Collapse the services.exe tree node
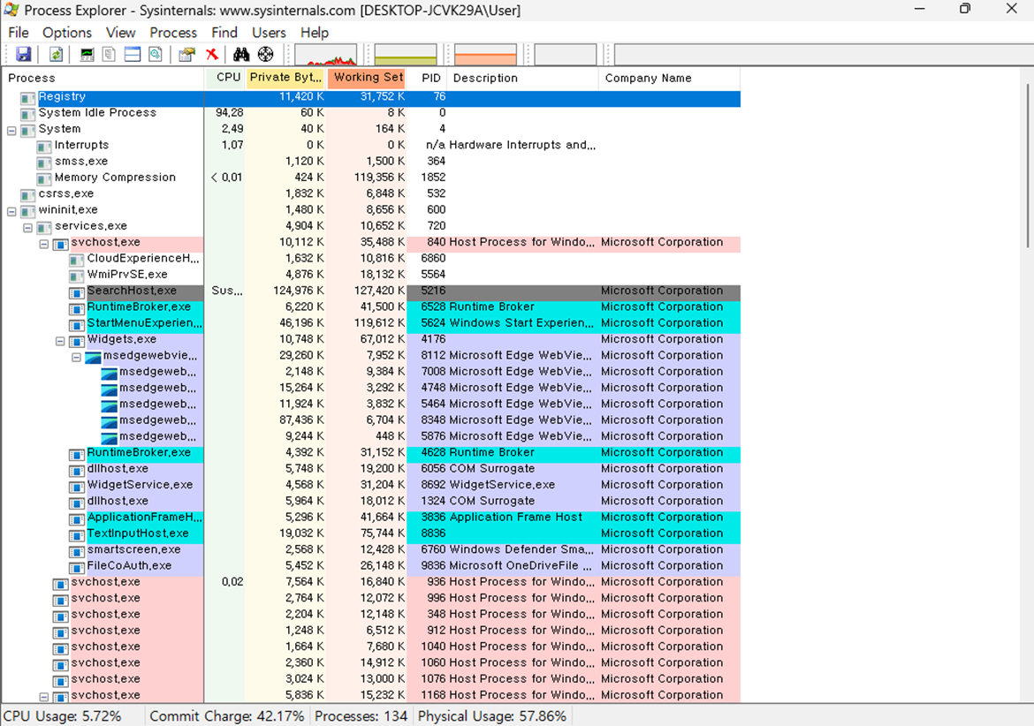The image size is (1034, 726). click(27, 228)
